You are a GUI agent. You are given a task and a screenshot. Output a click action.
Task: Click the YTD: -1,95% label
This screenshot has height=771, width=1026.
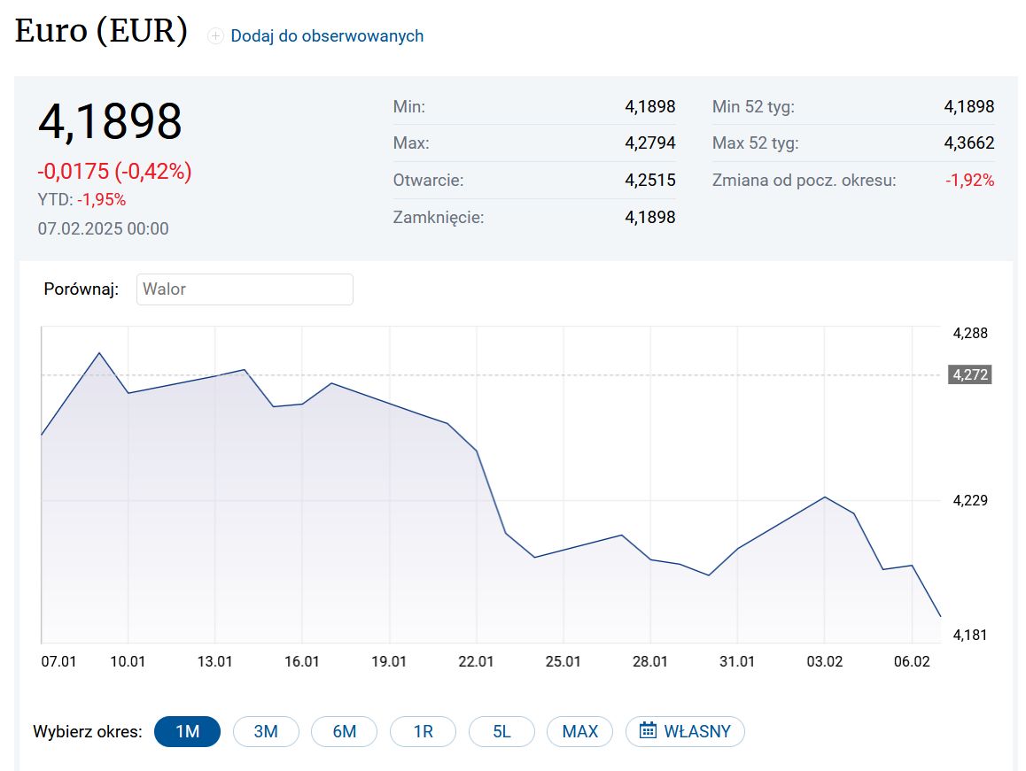click(x=84, y=199)
